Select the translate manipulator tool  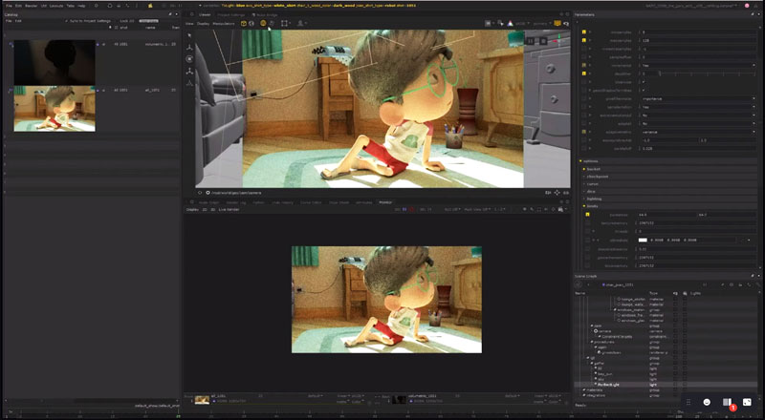(189, 48)
